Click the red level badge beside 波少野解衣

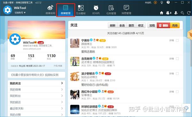108,74
